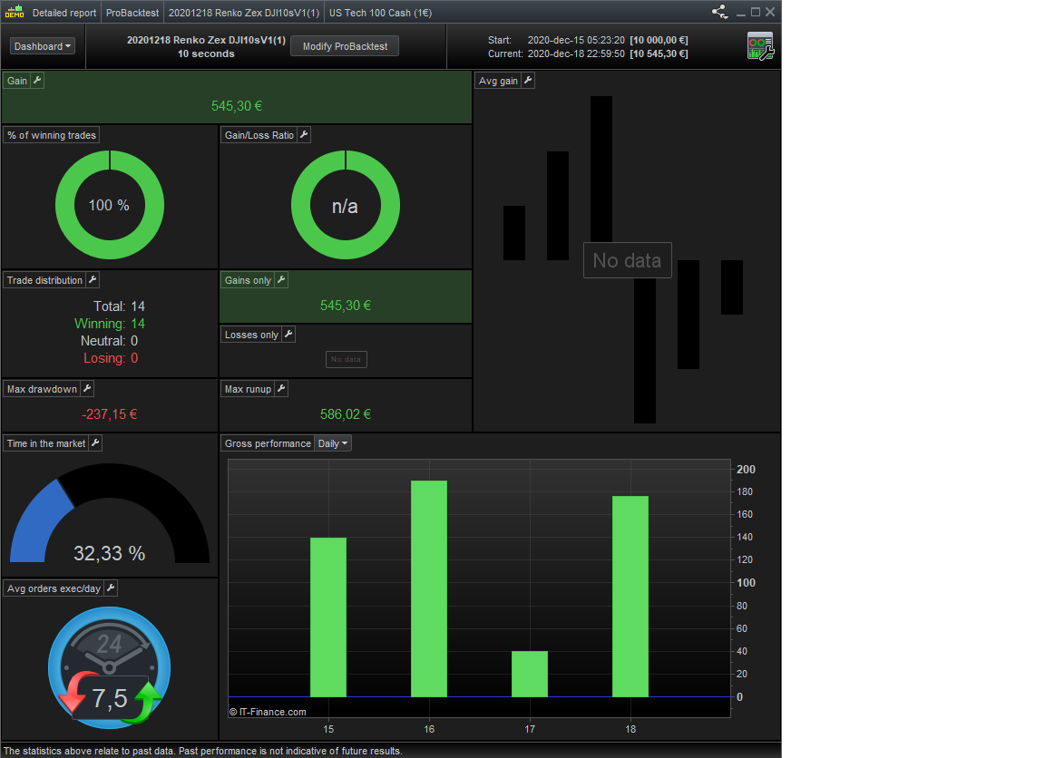Click the green bar for day 16
The width and height of the screenshot is (1045, 758).
[x=429, y=588]
